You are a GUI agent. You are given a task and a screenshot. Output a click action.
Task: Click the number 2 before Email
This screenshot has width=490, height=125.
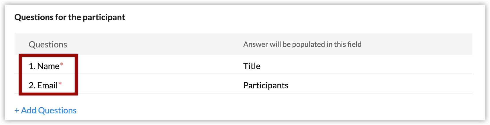point(31,86)
